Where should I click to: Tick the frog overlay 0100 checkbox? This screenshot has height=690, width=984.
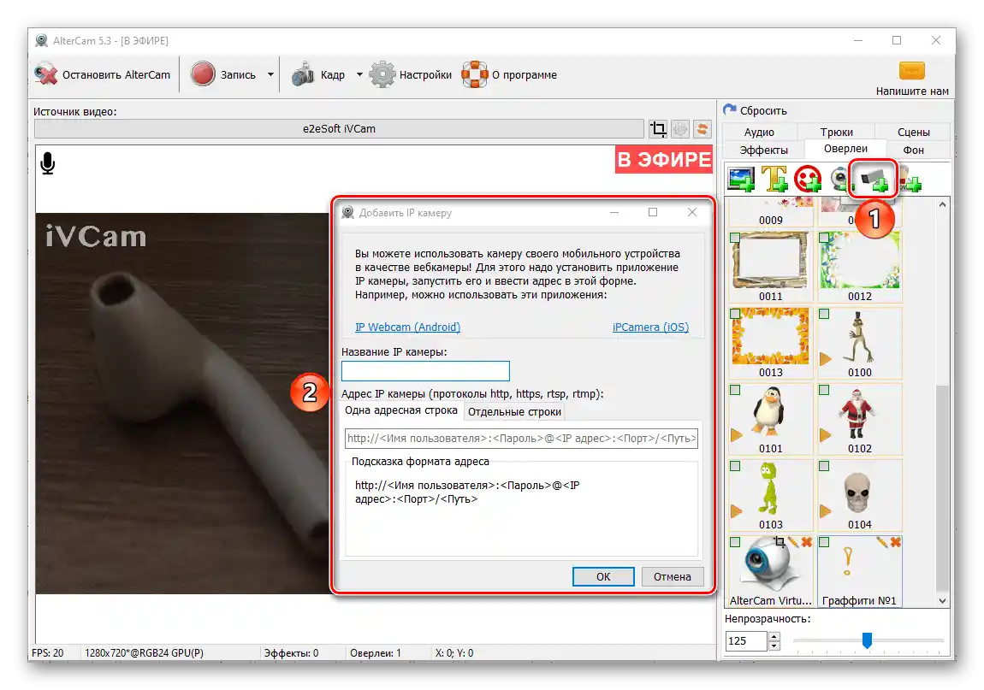pos(825,314)
